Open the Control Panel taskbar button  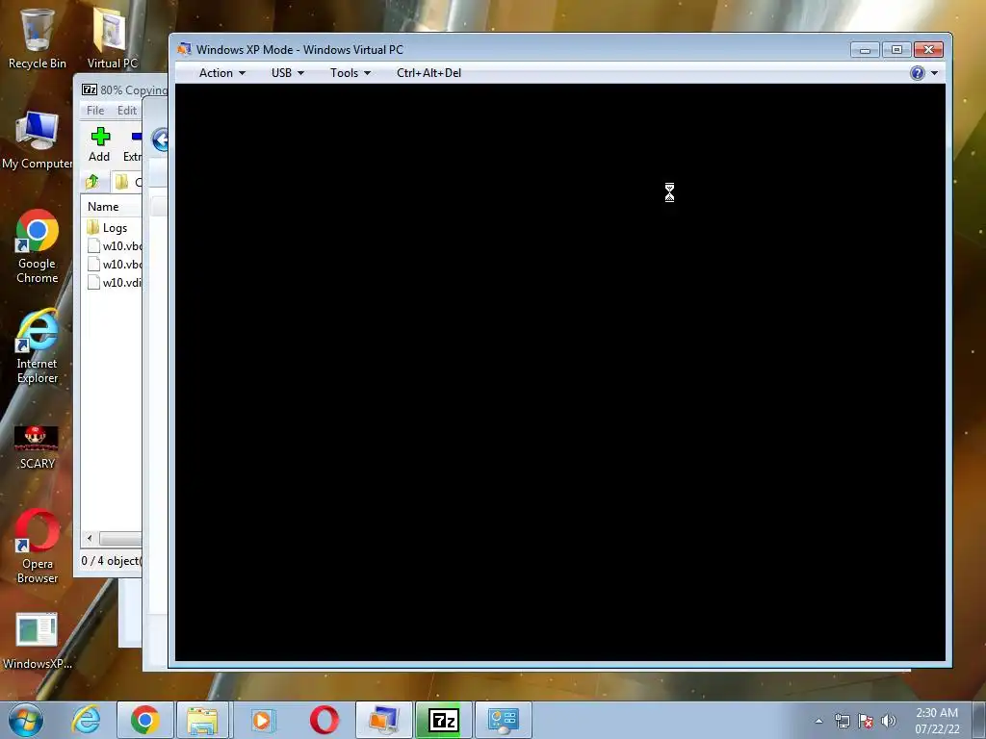coord(503,720)
